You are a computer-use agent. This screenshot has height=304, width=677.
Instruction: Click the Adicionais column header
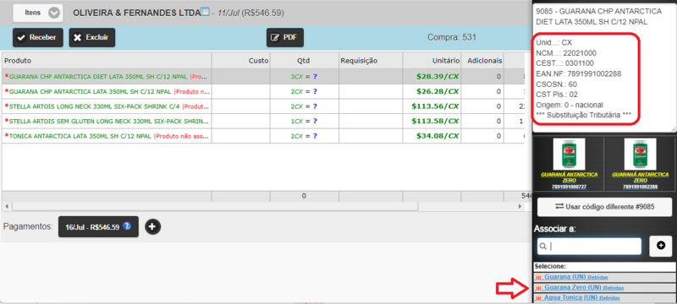pos(482,61)
